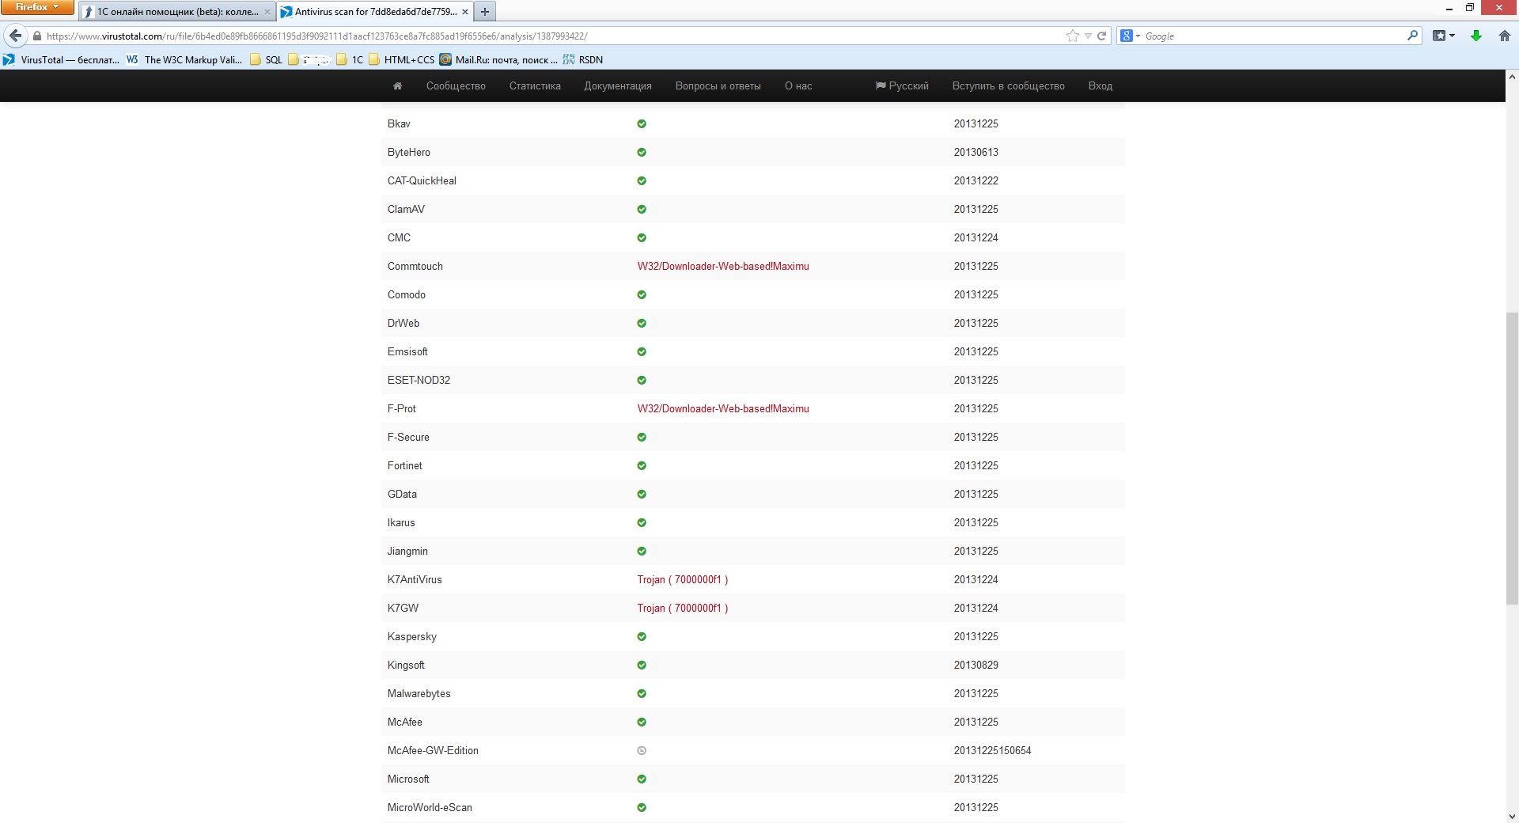Open the Mail.Ru bookmark

point(498,59)
